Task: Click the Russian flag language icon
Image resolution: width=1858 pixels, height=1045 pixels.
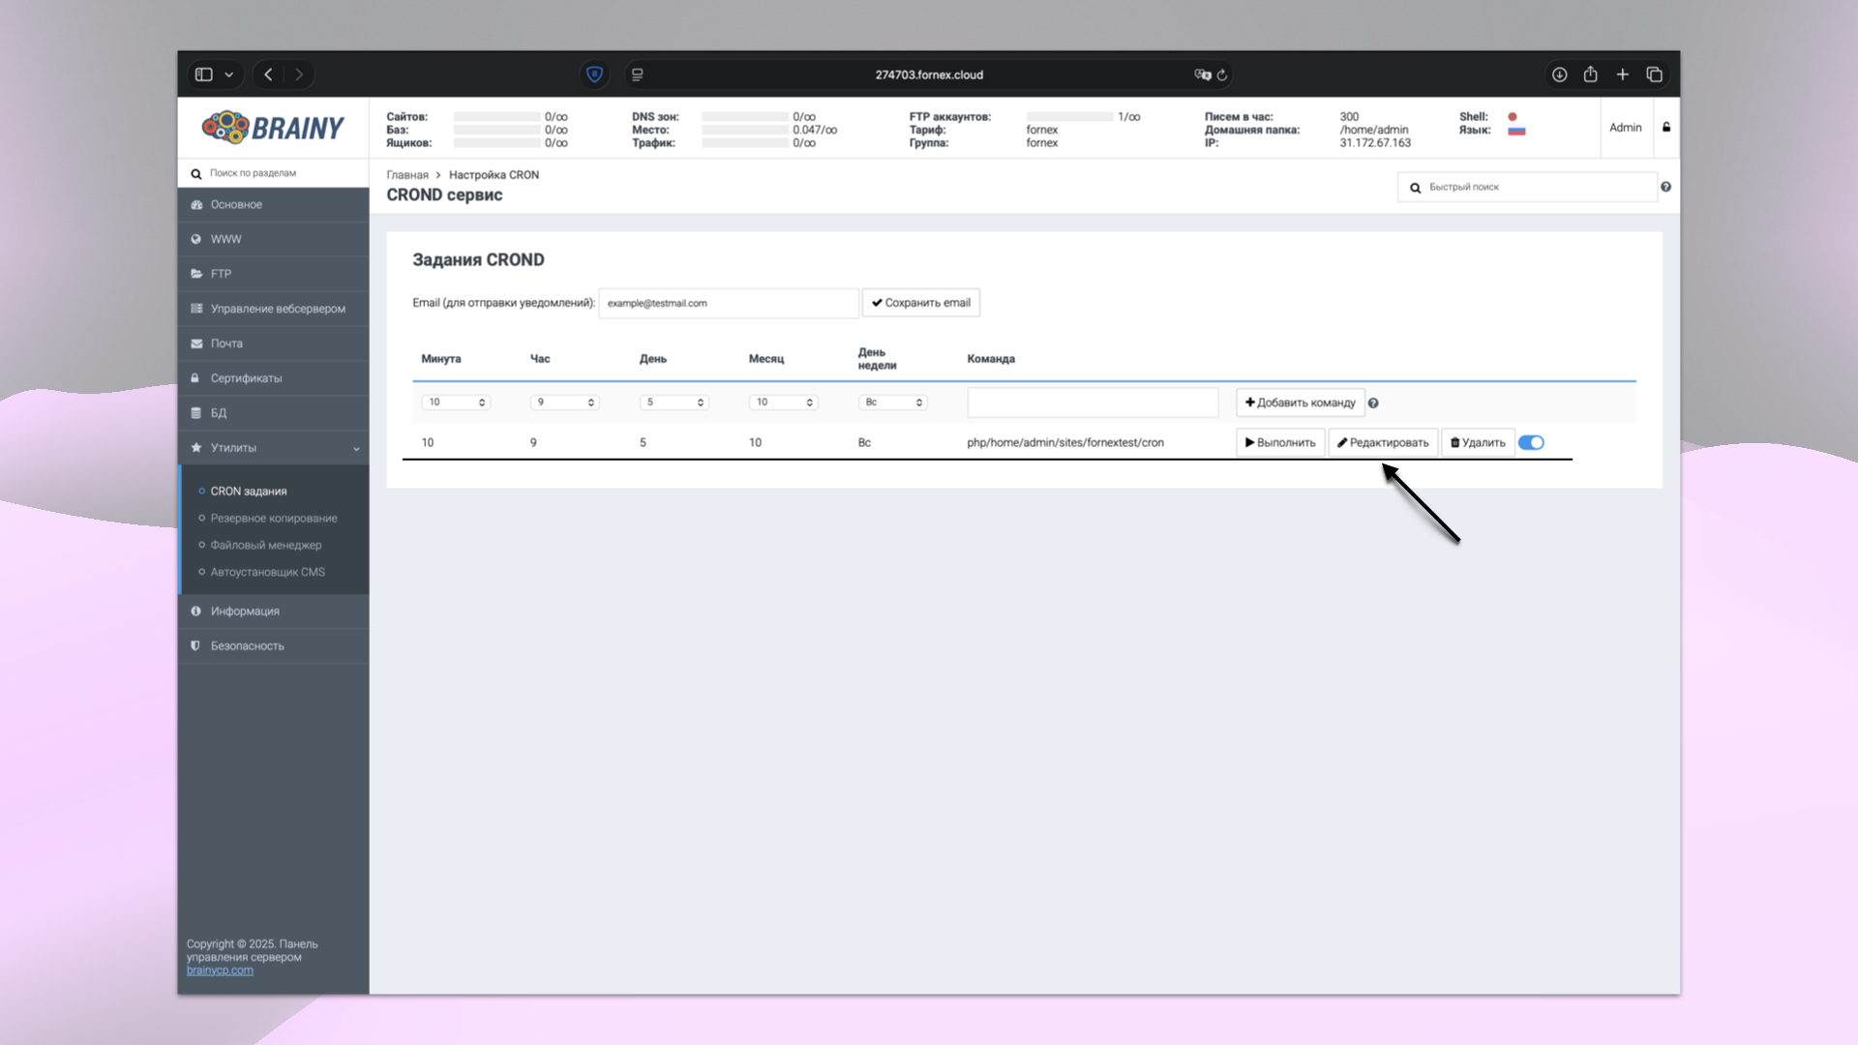Action: (x=1516, y=131)
